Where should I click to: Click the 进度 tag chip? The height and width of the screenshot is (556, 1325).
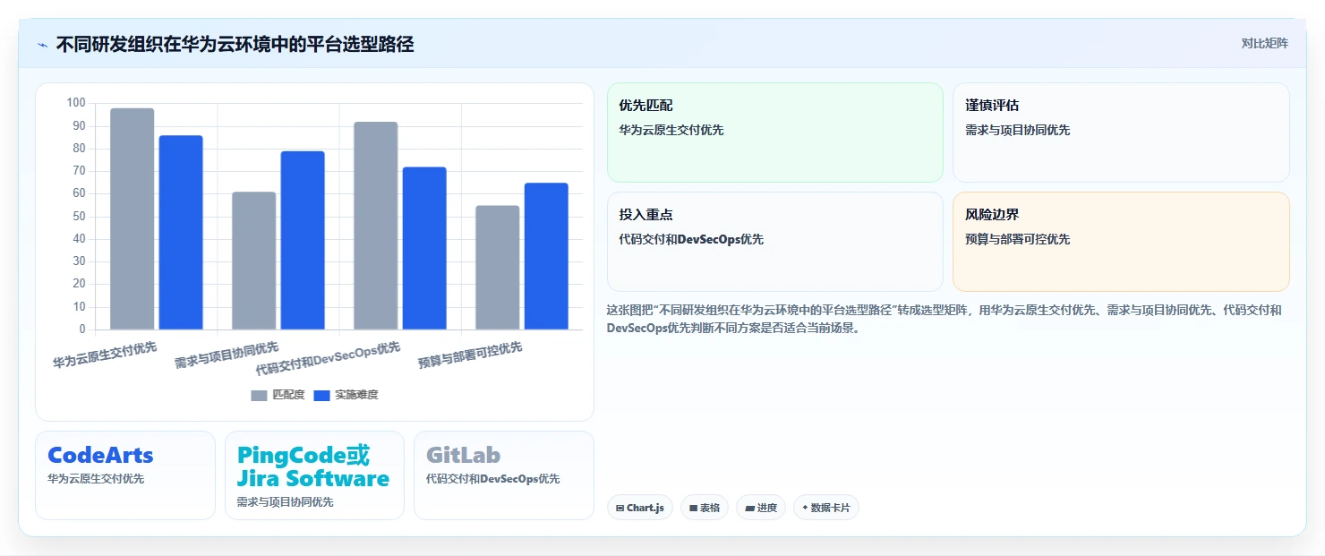click(761, 508)
